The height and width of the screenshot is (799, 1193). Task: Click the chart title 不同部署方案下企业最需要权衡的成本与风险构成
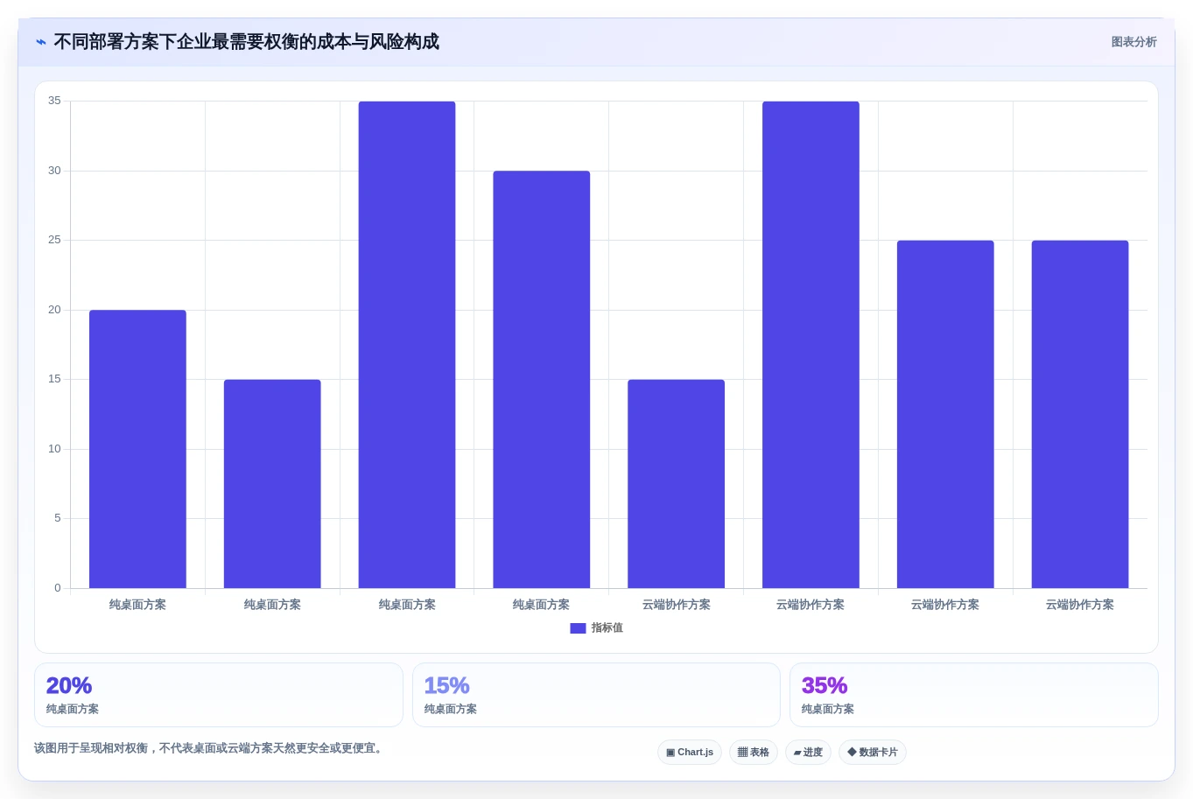tap(247, 42)
